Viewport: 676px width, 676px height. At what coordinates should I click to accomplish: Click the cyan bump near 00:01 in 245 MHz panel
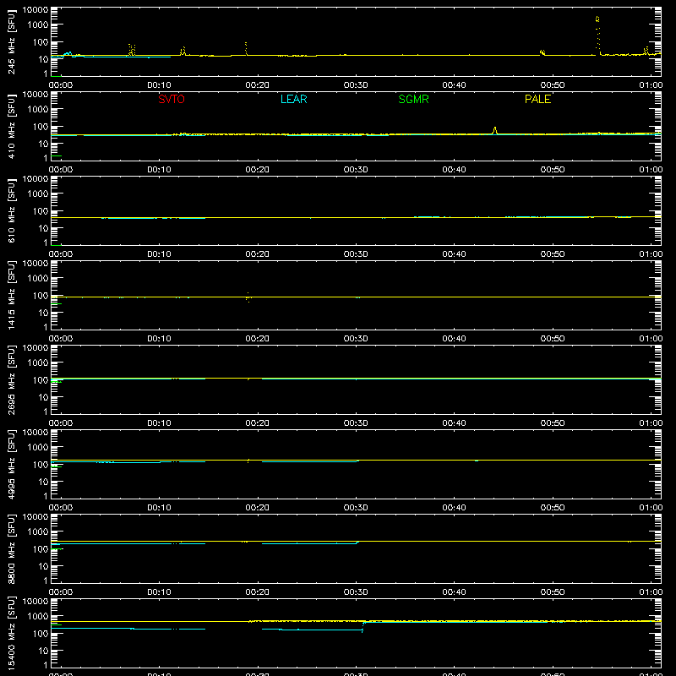pos(68,54)
